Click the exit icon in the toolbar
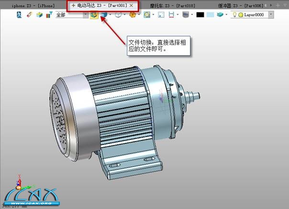The image size is (289, 209). click(19, 15)
